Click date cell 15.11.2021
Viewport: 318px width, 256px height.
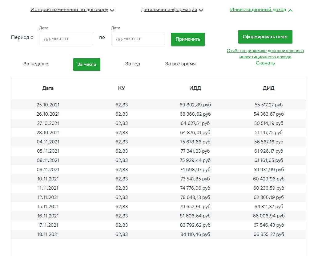48,207
